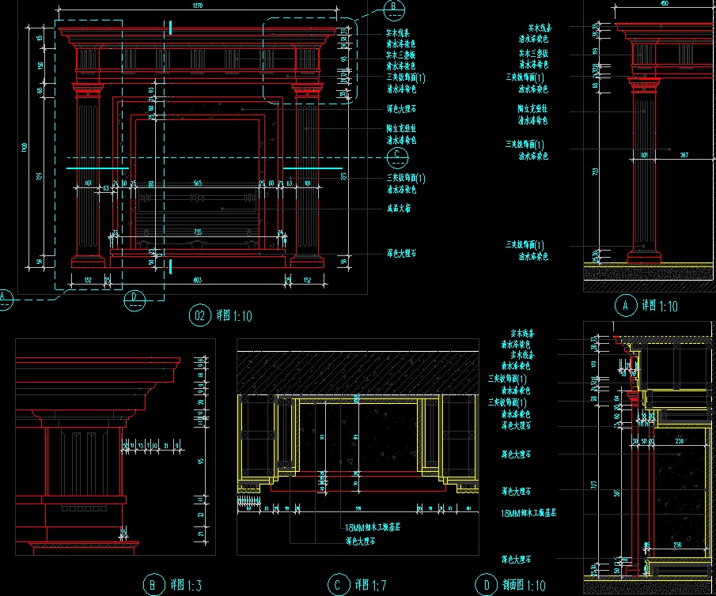Select '陶立克壁柱' label in detail A
This screenshot has height=596, width=716.
pyautogui.click(x=532, y=108)
